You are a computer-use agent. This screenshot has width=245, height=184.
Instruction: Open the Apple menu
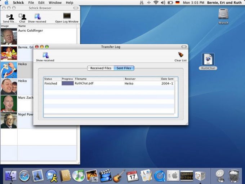(x=6, y=3)
